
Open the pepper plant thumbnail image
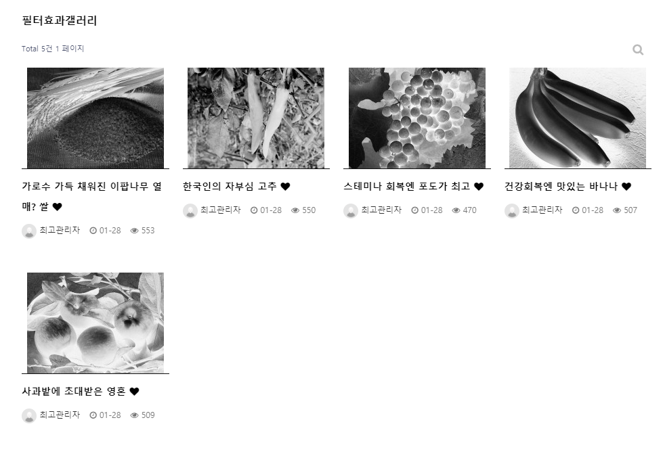(x=256, y=118)
